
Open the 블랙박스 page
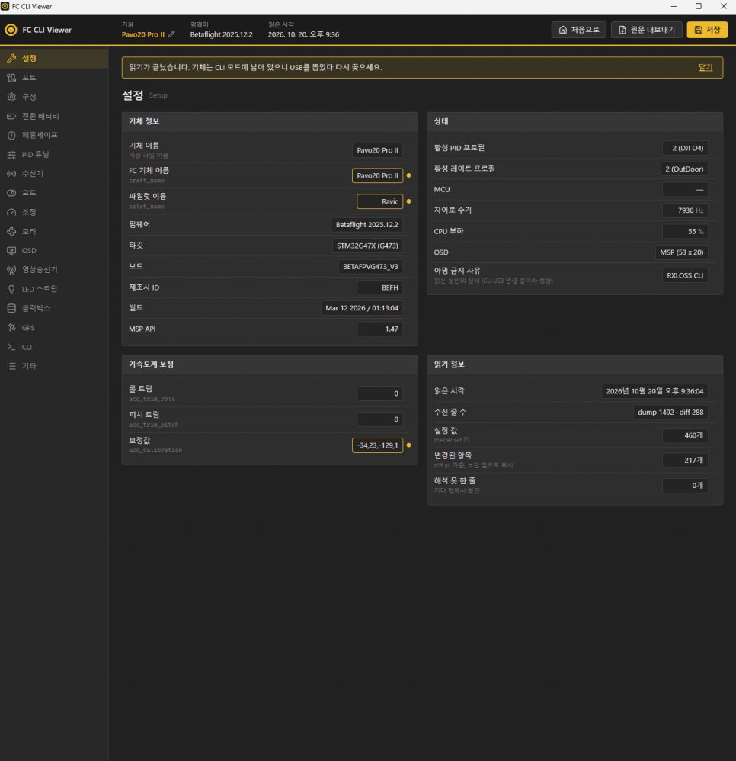coord(54,308)
